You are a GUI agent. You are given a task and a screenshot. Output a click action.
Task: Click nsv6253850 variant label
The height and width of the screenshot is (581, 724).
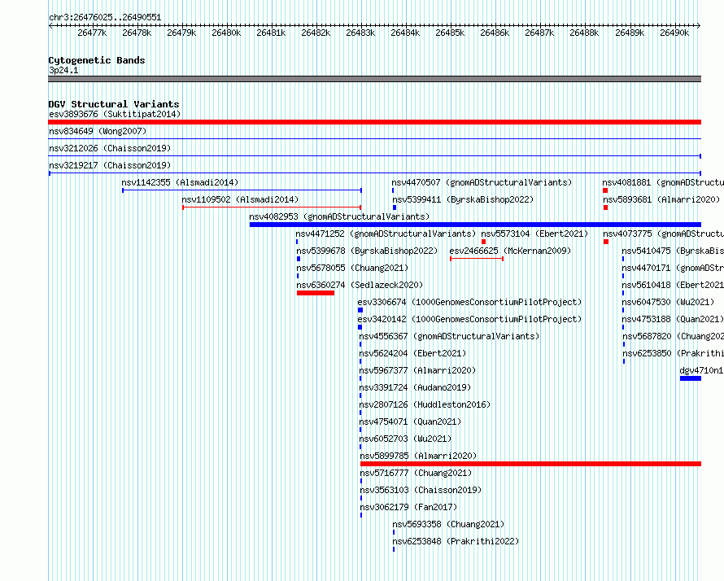point(674,353)
